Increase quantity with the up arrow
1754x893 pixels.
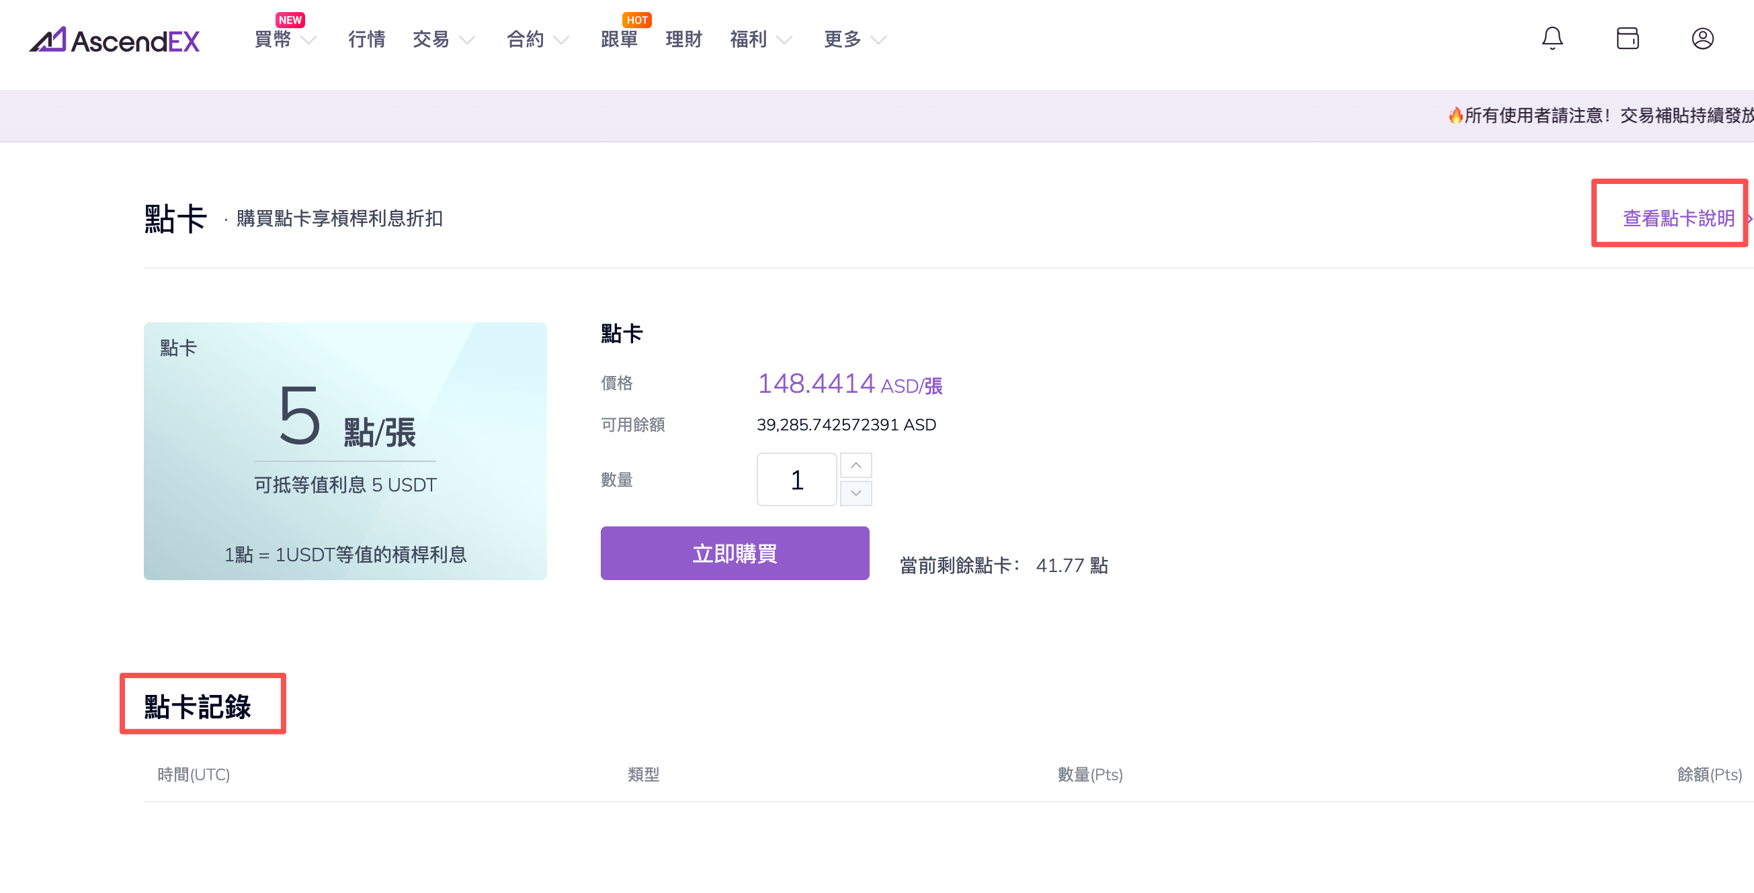point(856,466)
